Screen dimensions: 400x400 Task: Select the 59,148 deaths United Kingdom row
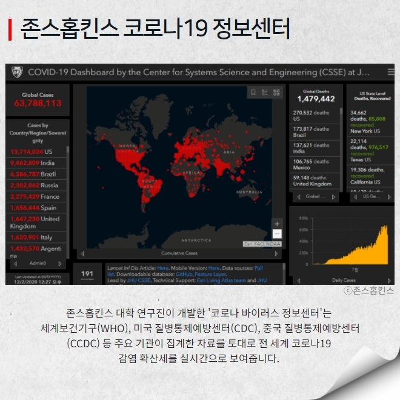tap(315, 181)
